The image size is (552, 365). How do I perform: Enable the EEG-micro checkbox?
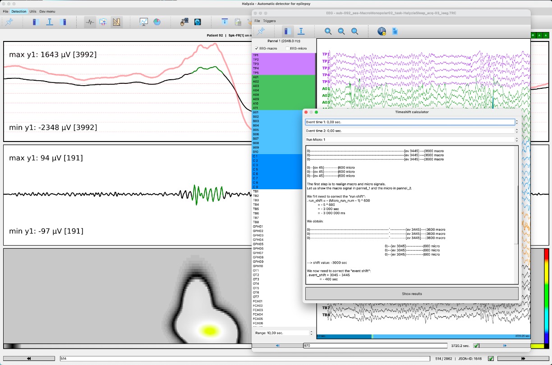[287, 48]
